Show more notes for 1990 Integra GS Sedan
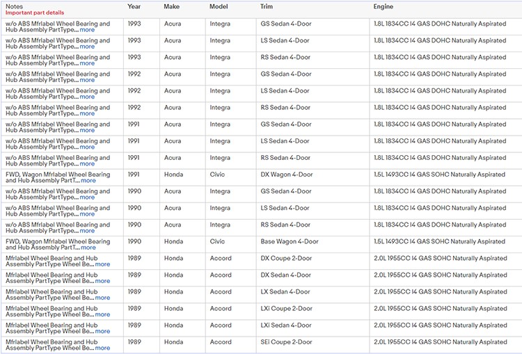 (87, 198)
